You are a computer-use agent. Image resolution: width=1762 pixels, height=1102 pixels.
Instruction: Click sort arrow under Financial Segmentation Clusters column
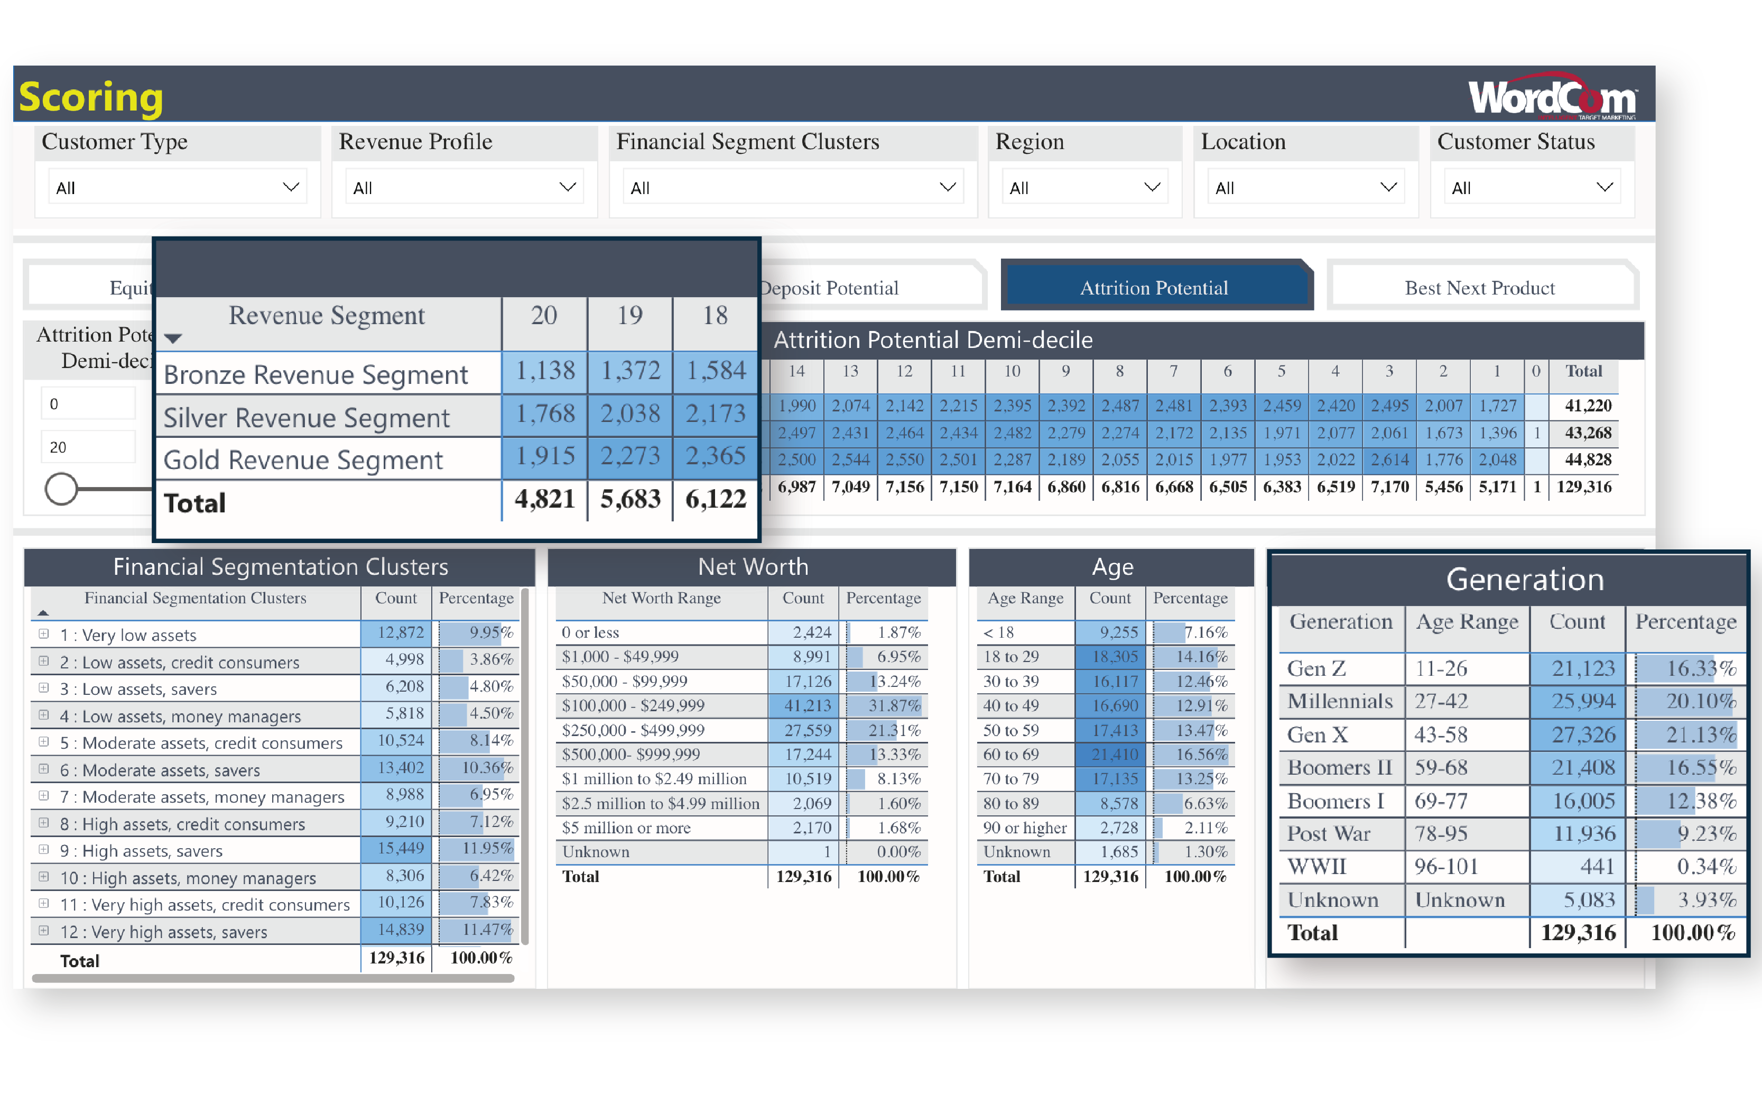point(43,614)
